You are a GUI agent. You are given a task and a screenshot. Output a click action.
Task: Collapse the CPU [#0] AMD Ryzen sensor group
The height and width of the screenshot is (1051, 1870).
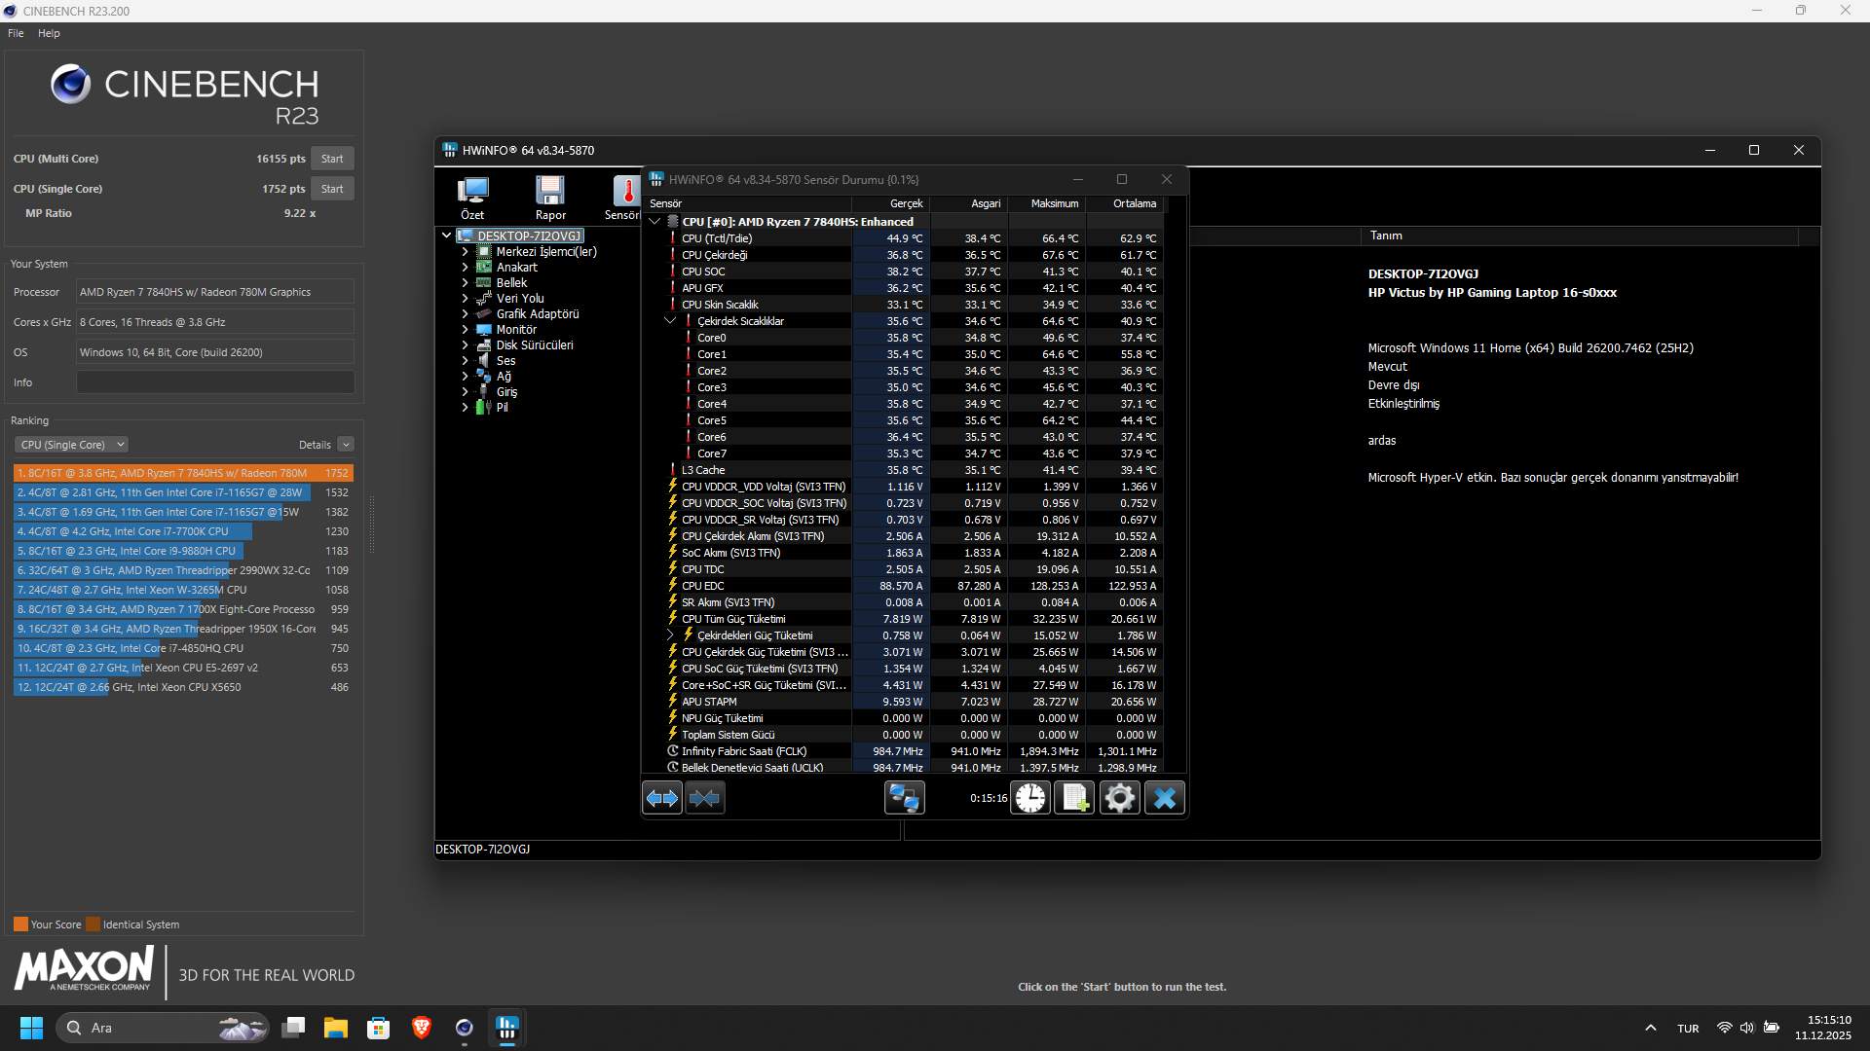tap(655, 222)
